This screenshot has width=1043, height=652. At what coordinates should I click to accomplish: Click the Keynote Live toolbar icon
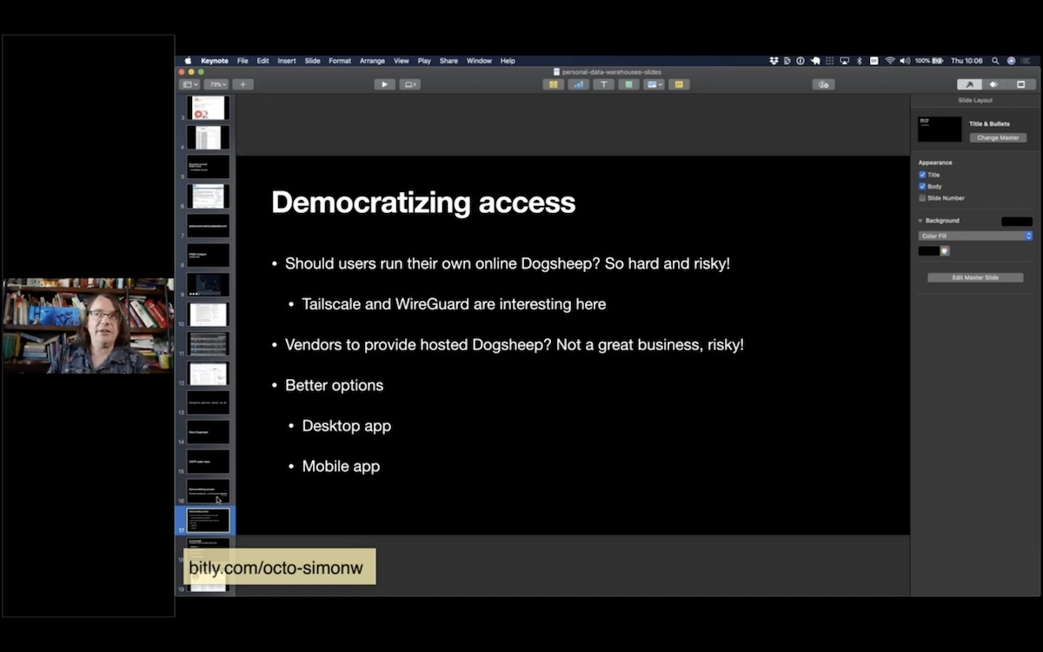click(409, 84)
